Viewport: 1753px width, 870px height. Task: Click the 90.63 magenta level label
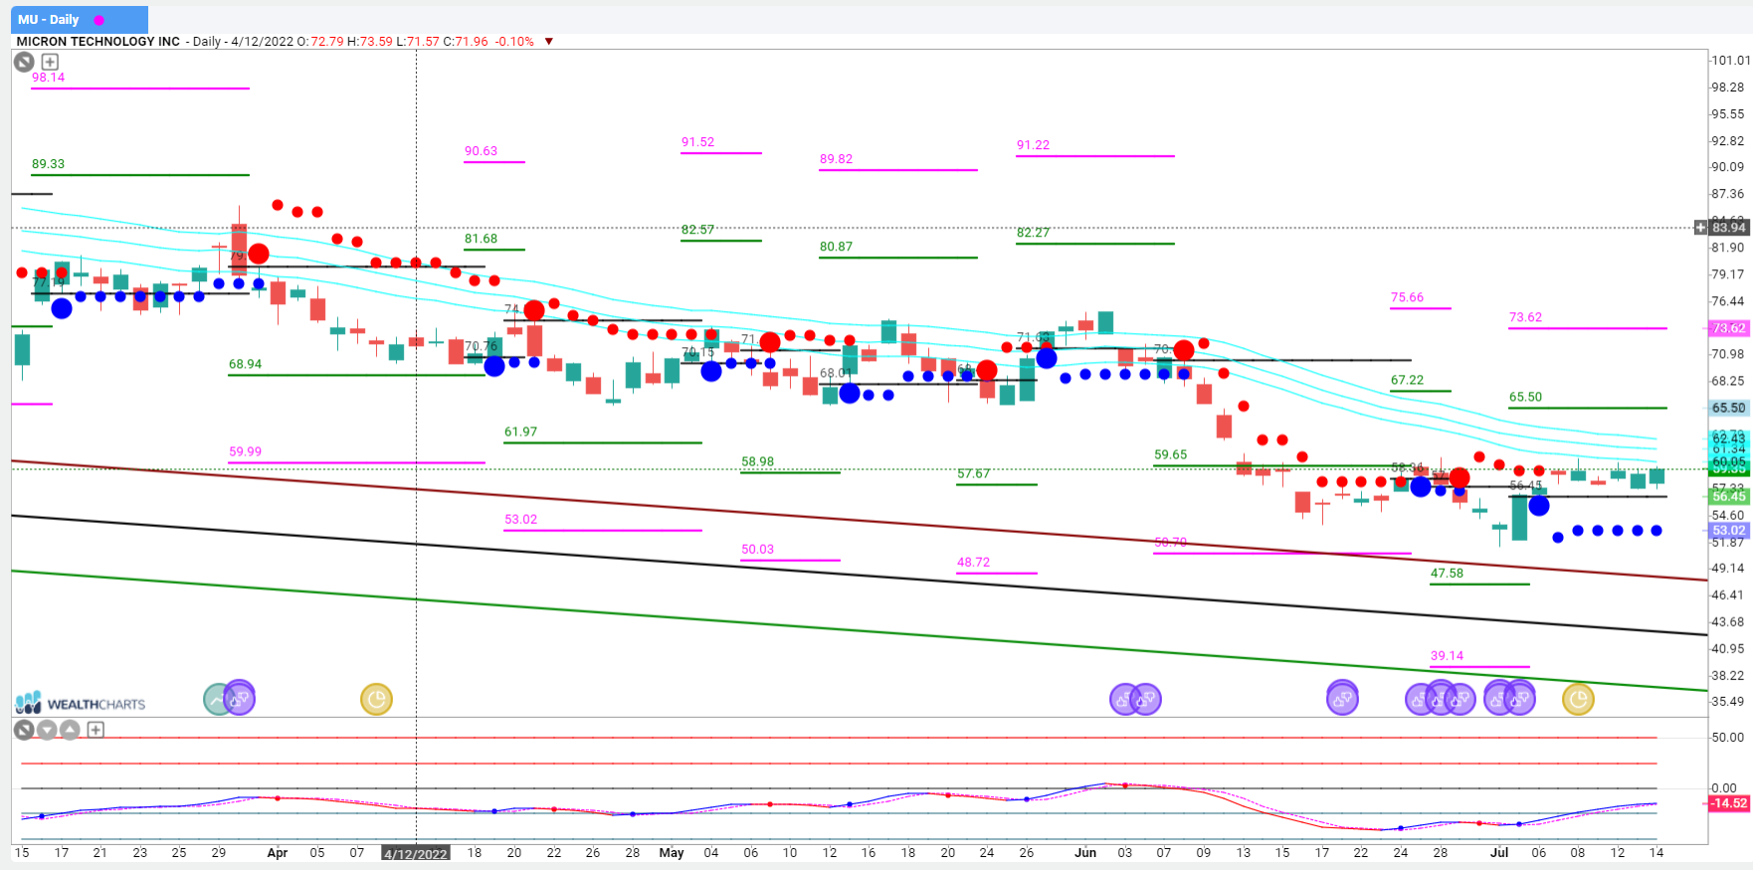point(481,151)
